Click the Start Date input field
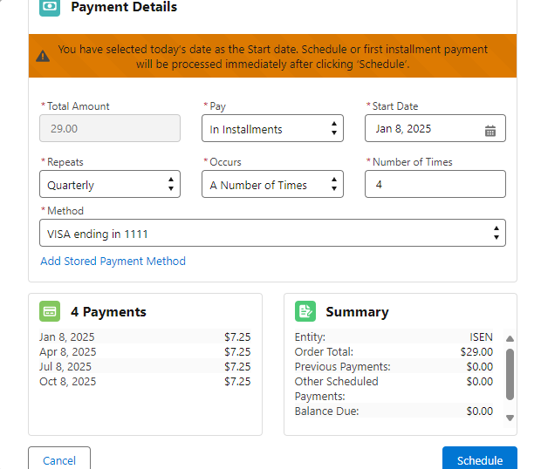 (x=423, y=129)
